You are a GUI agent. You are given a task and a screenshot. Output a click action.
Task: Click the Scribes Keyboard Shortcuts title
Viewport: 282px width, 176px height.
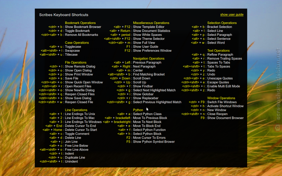pyautogui.click(x=64, y=15)
